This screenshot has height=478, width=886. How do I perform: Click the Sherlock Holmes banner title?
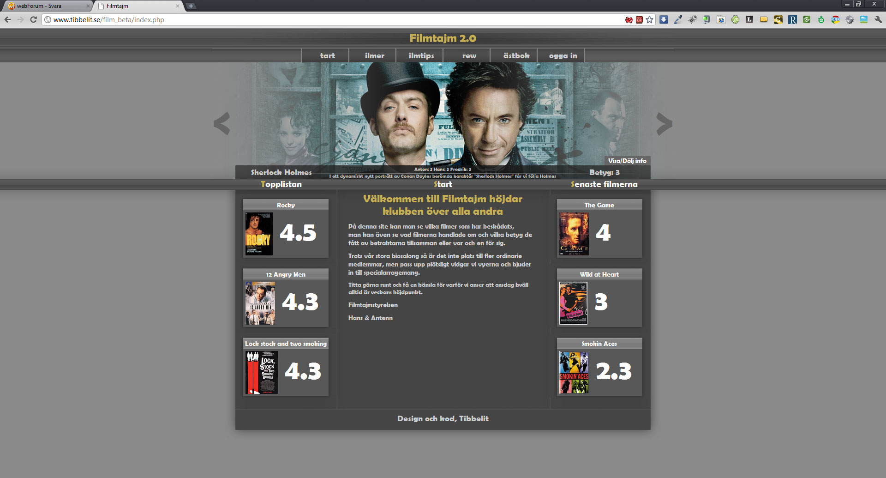click(x=281, y=172)
